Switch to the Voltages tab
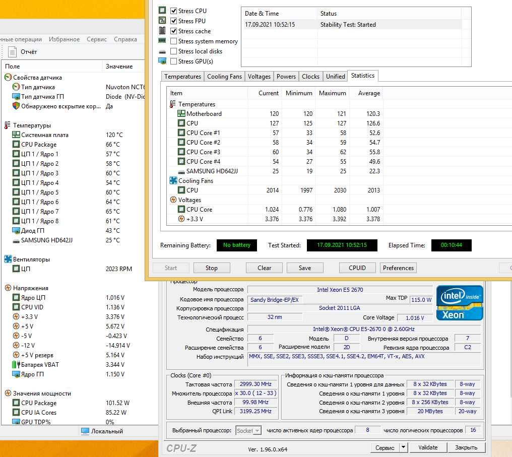The height and width of the screenshot is (457, 512). (x=259, y=77)
